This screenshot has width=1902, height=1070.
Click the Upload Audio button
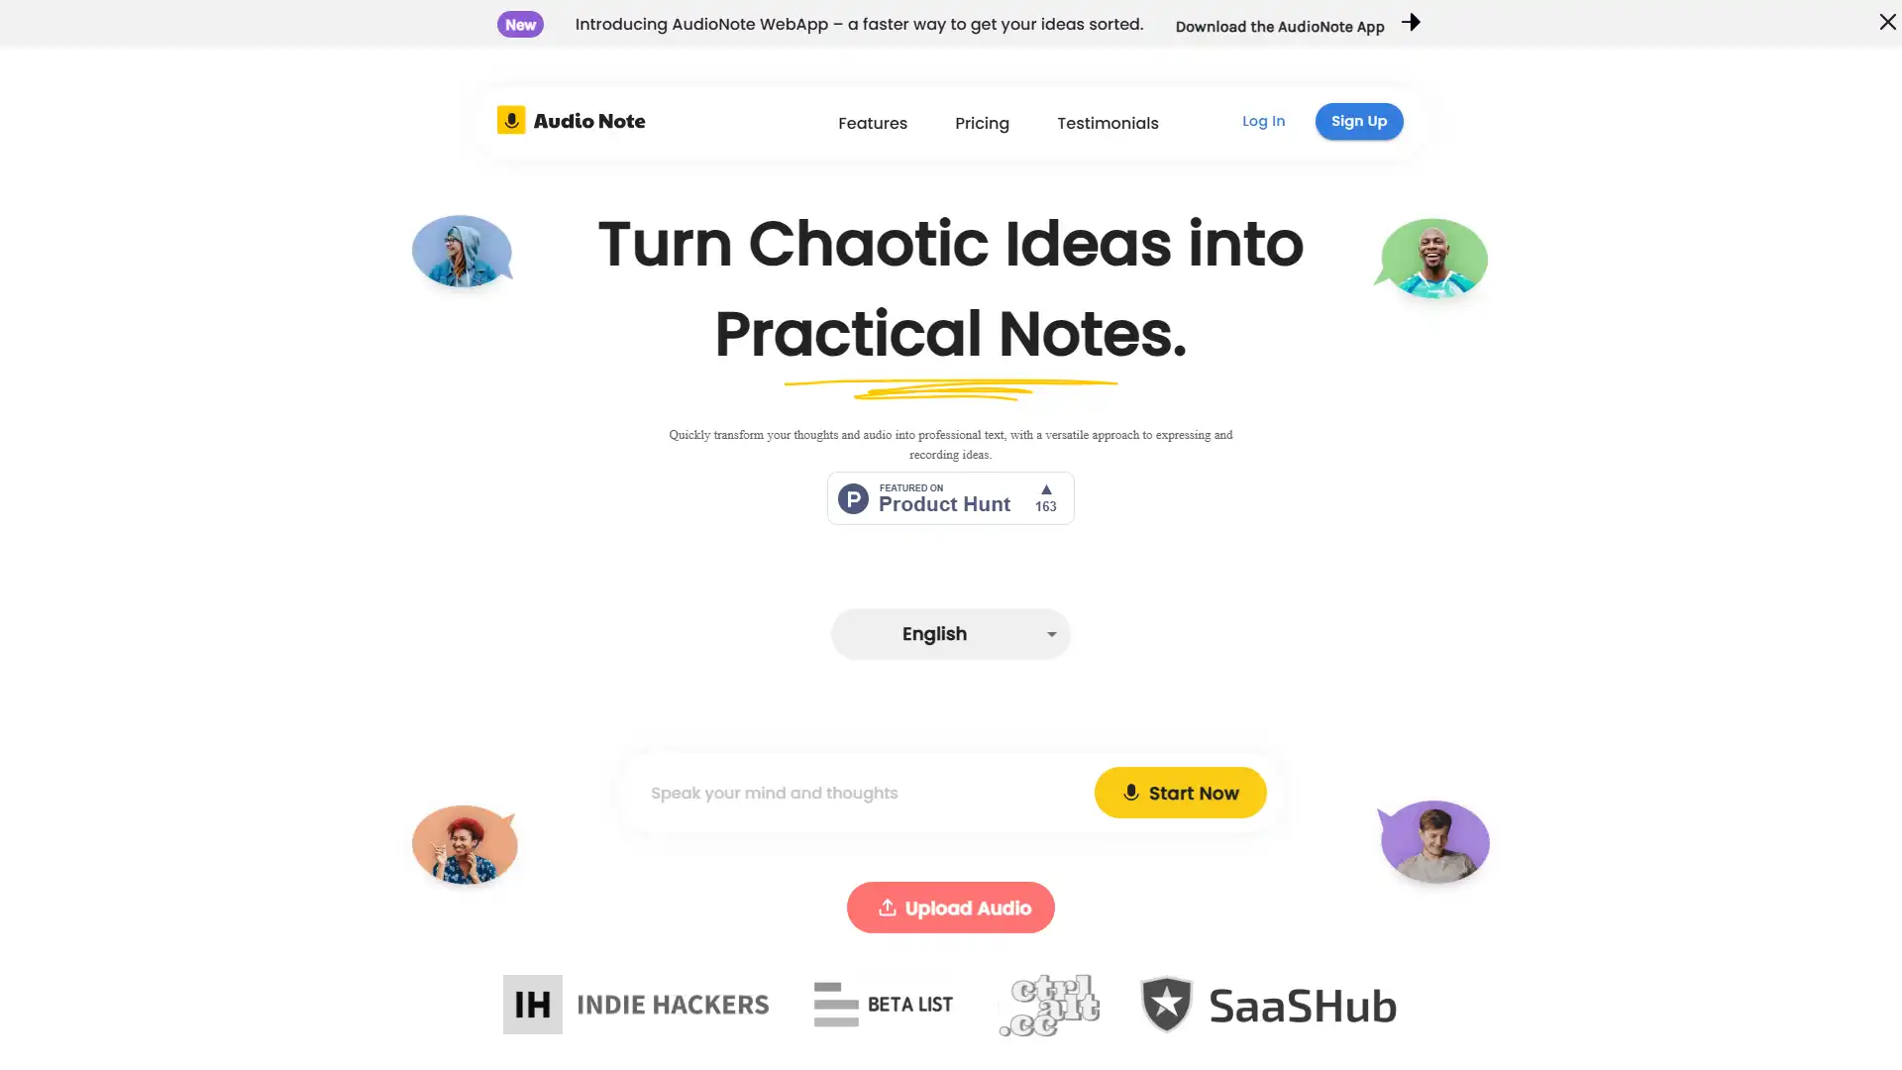tap(951, 907)
